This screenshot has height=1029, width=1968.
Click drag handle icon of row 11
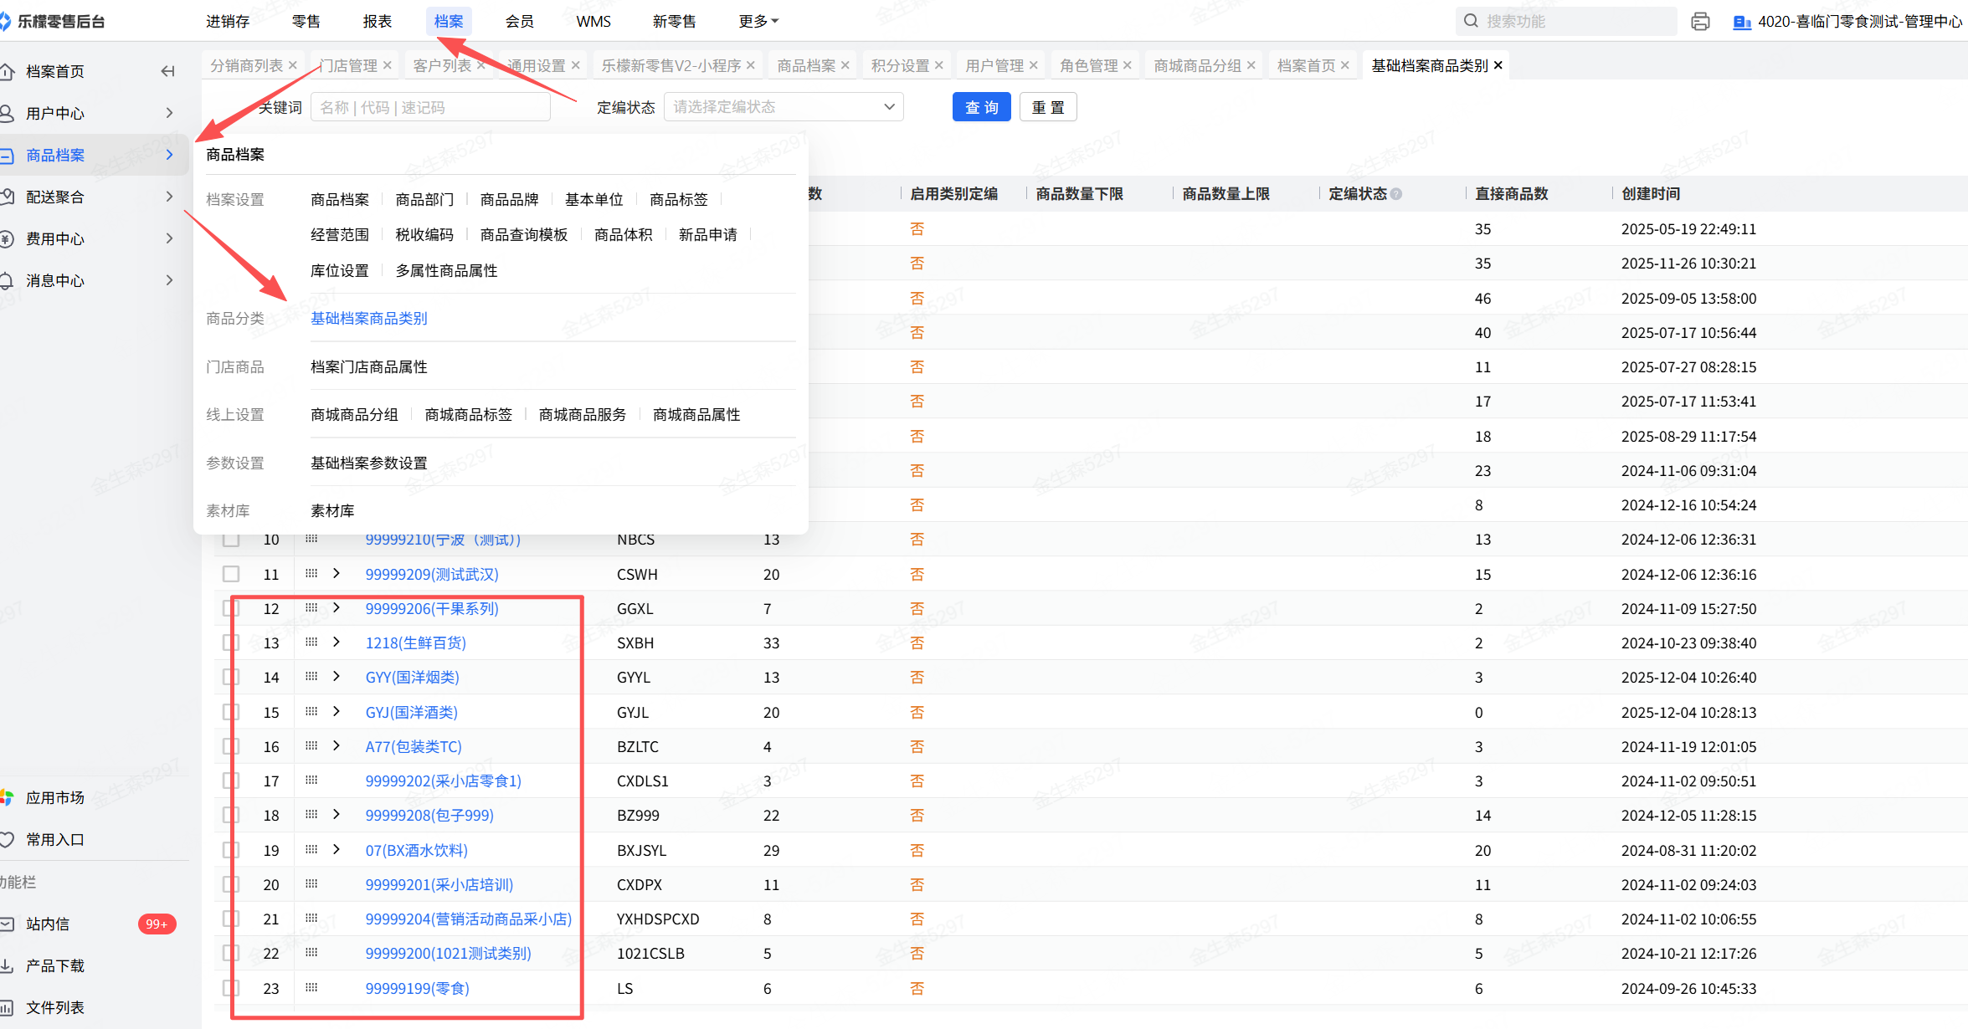tap(311, 574)
